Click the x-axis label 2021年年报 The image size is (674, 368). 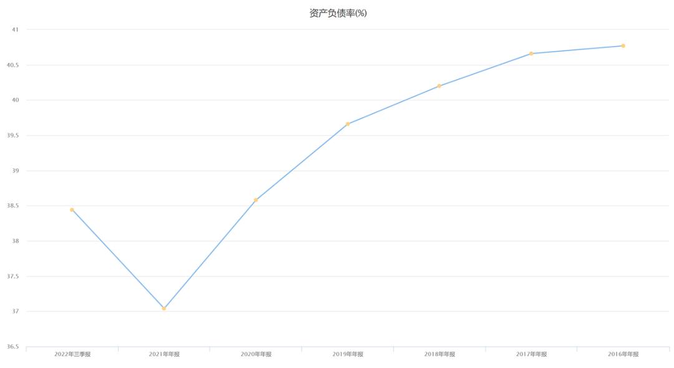(164, 354)
